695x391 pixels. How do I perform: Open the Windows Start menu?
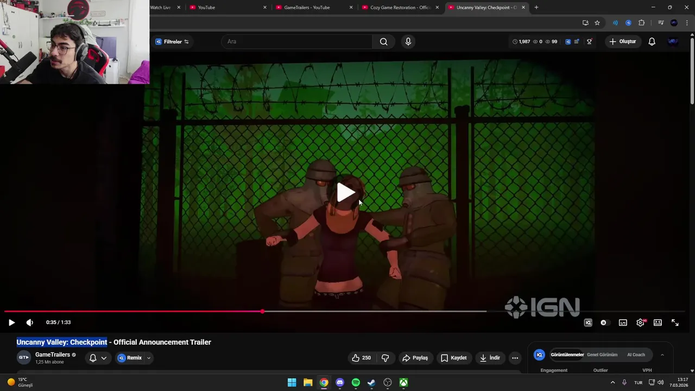(x=292, y=383)
